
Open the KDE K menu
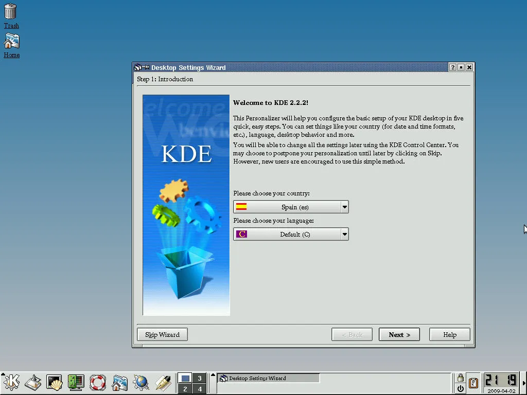(x=11, y=382)
